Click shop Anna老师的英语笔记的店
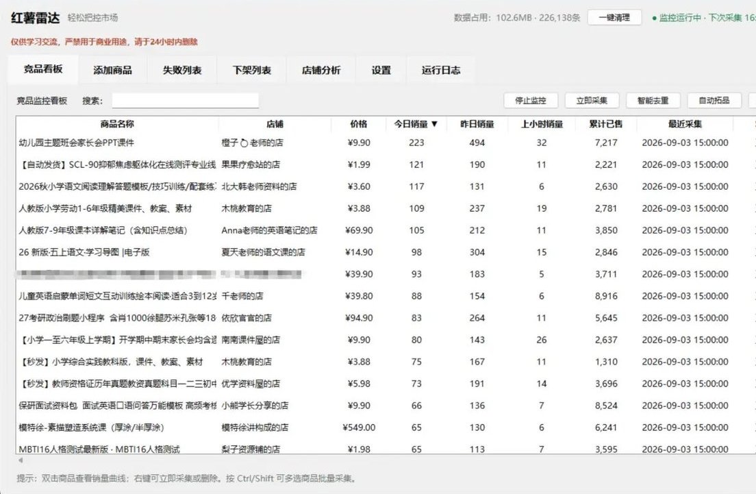 269,230
